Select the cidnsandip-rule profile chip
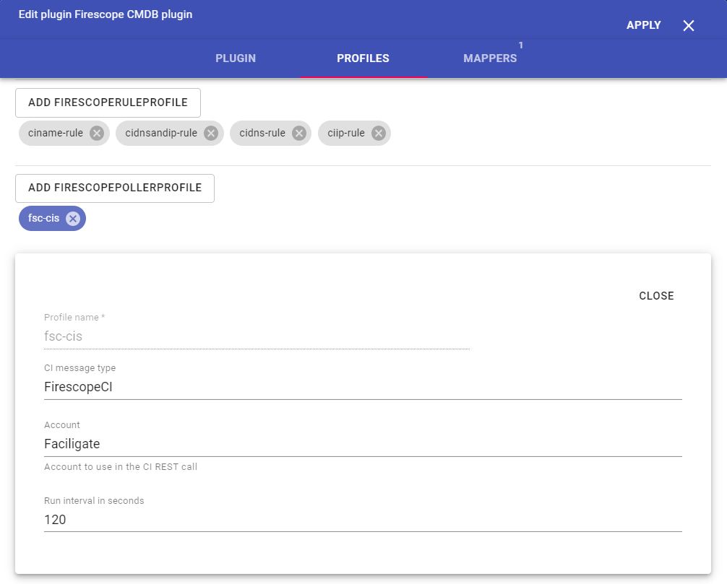Viewport: 727px width, 584px height. pyautogui.click(x=160, y=134)
